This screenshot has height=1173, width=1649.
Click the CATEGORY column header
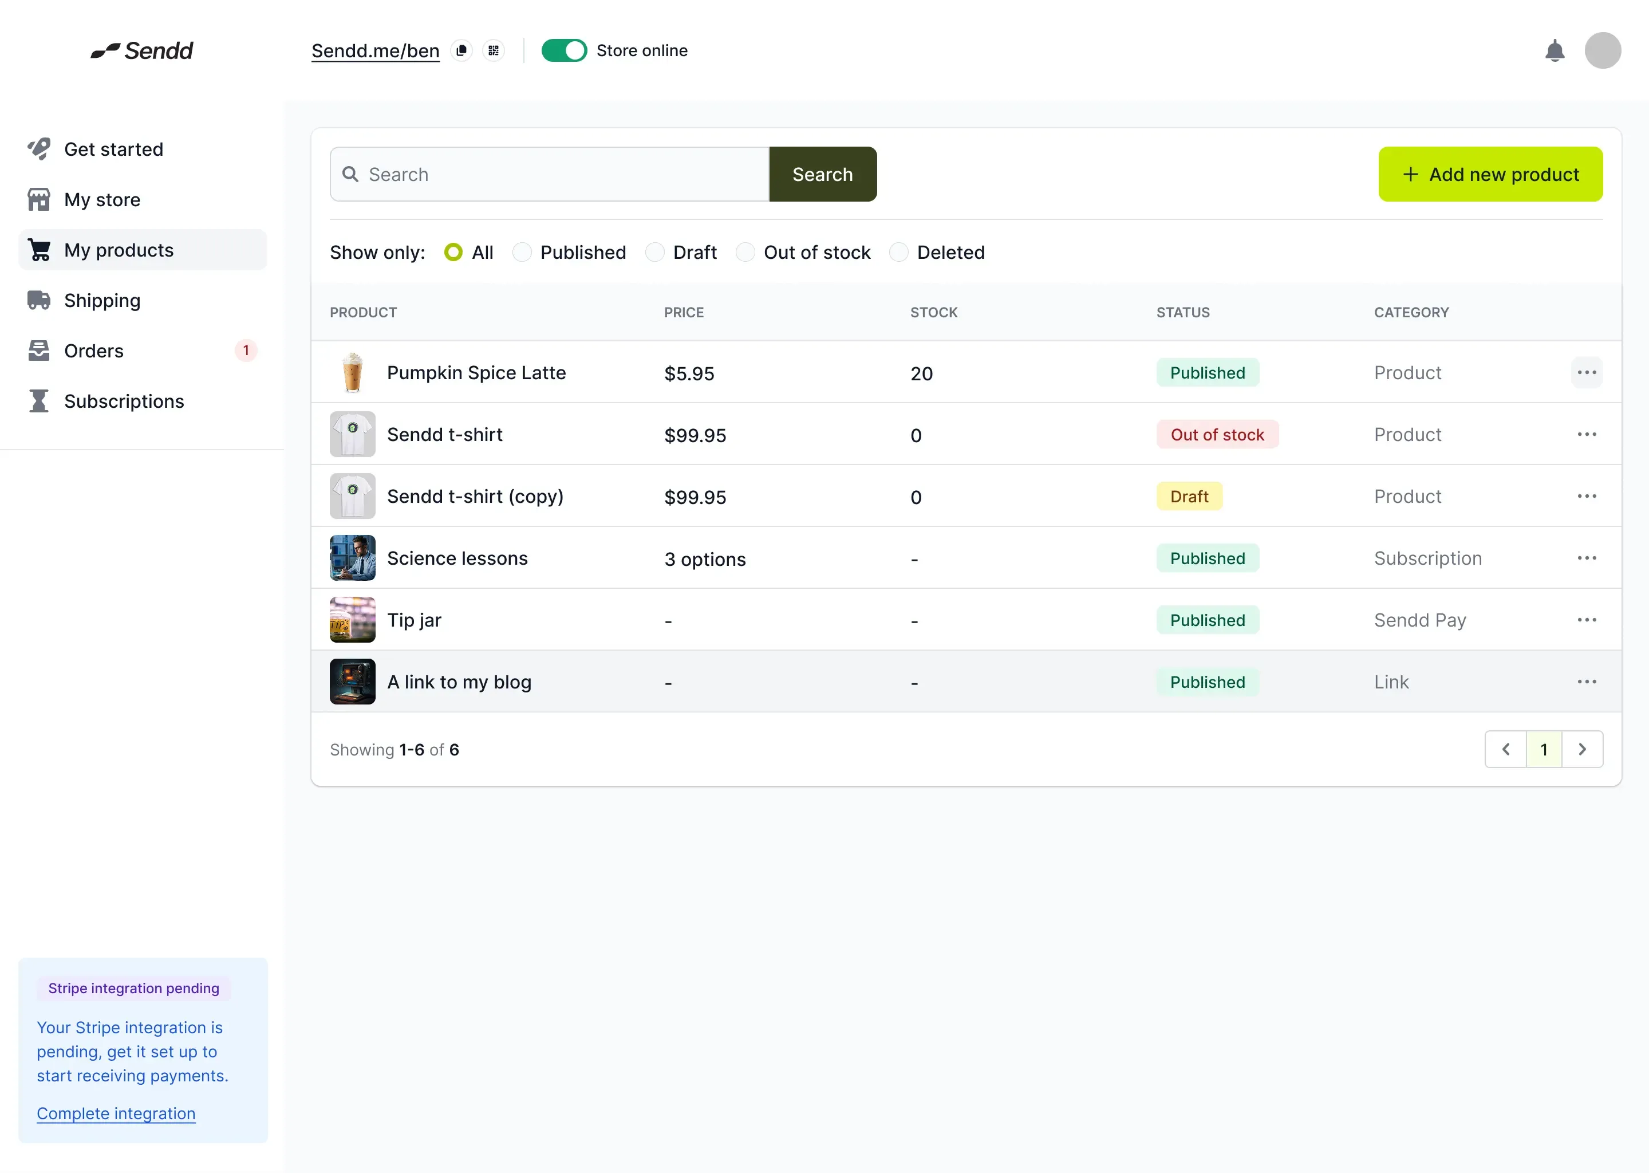[1411, 312]
